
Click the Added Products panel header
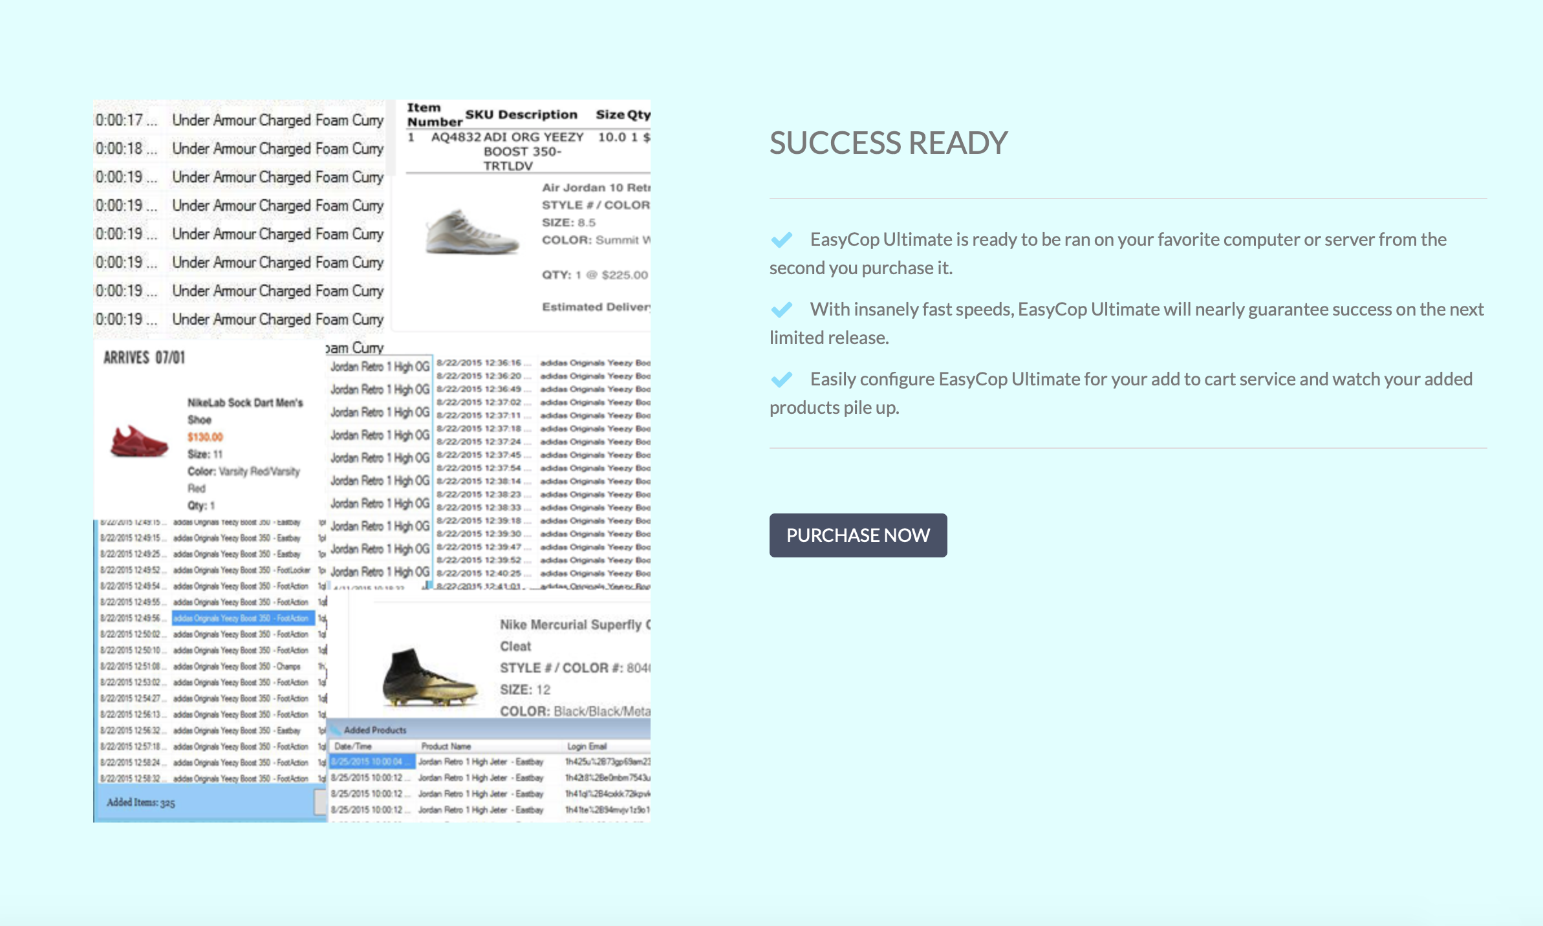click(x=375, y=730)
